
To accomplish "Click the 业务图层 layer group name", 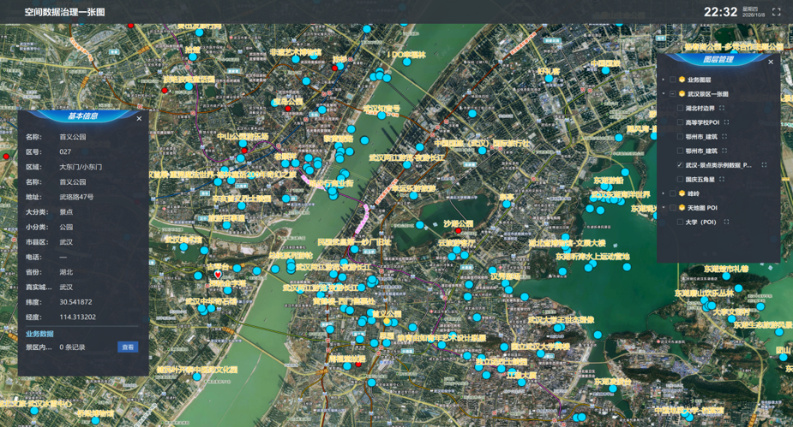I will pyautogui.click(x=699, y=80).
